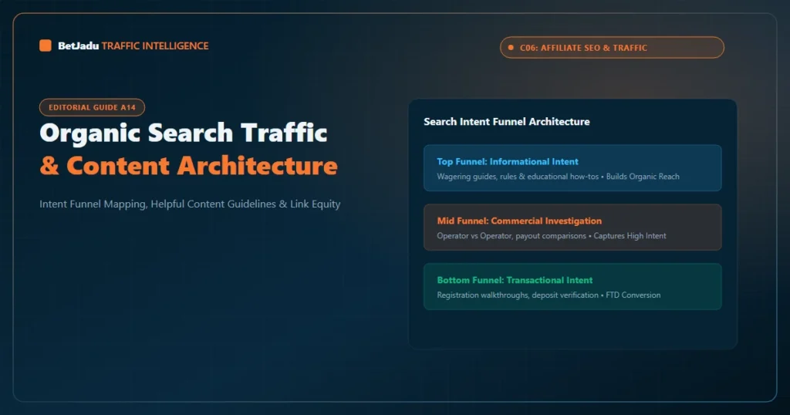Click the orange BetJadu logo square
Screen dimensions: 790x415
[x=46, y=46]
